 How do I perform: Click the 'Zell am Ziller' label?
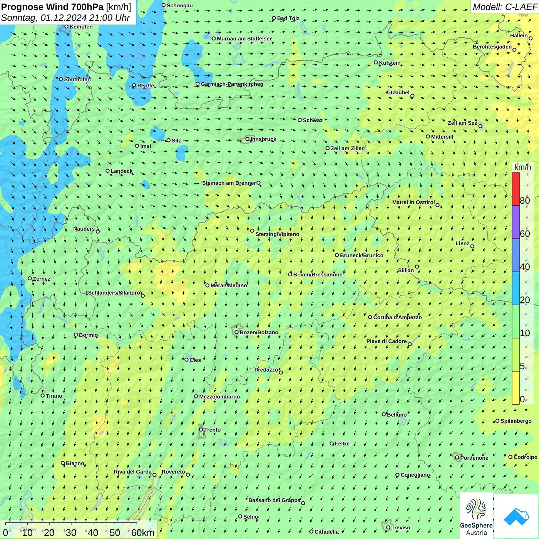[347, 148]
